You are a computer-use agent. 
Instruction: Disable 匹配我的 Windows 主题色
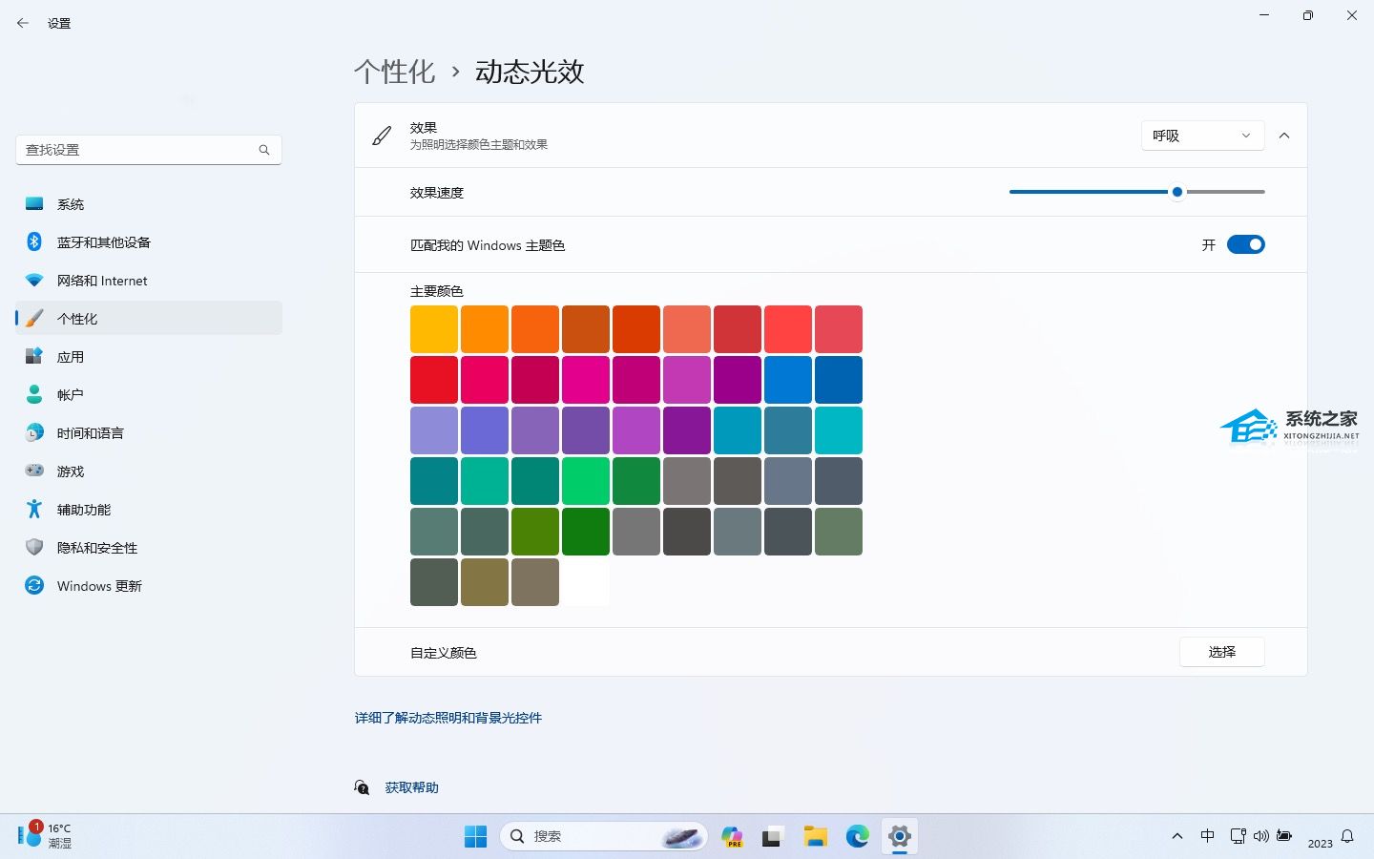[x=1246, y=244]
